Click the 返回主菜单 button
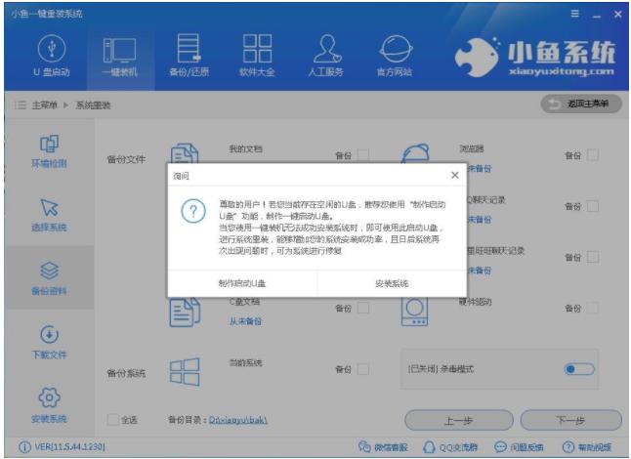 (581, 104)
